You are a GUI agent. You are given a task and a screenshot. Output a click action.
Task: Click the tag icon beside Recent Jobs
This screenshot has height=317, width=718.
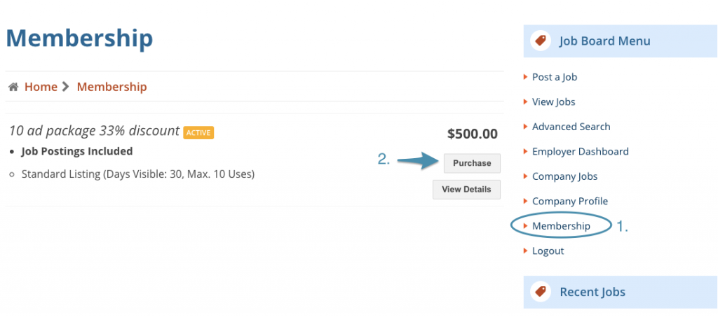point(540,292)
